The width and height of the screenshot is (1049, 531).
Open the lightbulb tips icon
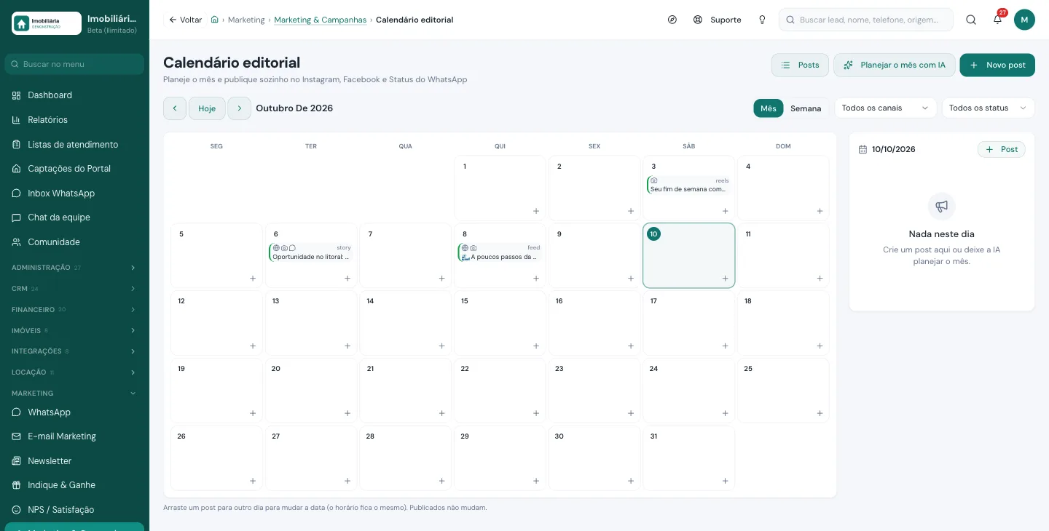click(x=762, y=20)
